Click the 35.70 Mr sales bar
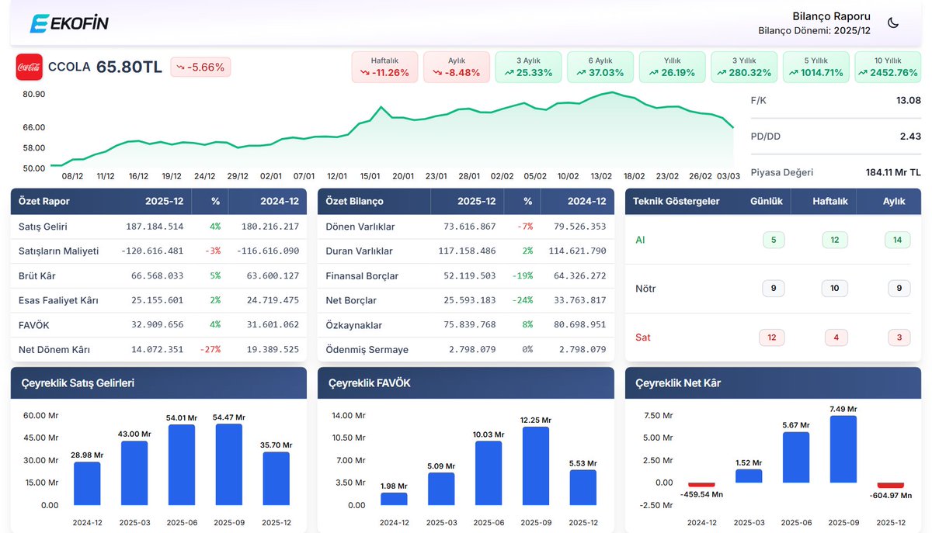 click(x=276, y=479)
